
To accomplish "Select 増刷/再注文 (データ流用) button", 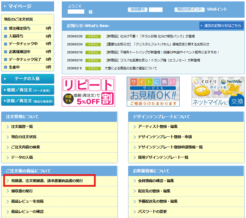I will pyautogui.click(x=28, y=90).
